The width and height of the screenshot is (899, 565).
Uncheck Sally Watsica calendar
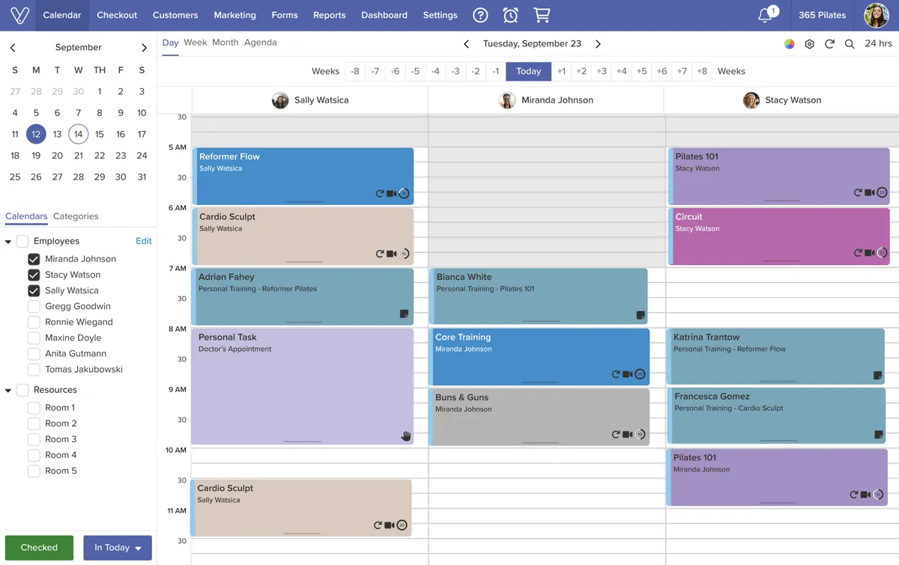pos(34,290)
